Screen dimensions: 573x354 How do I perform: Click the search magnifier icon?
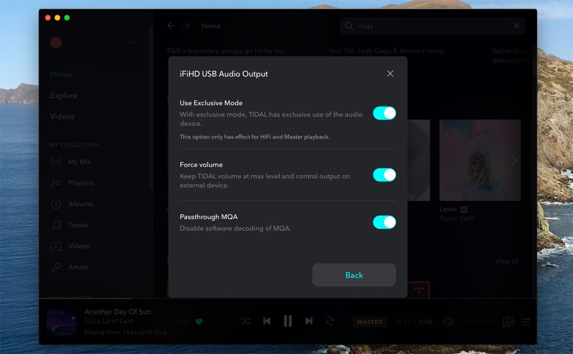(x=349, y=26)
